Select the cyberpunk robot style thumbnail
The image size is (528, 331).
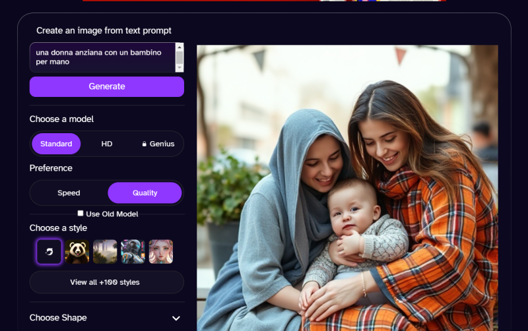[133, 252]
